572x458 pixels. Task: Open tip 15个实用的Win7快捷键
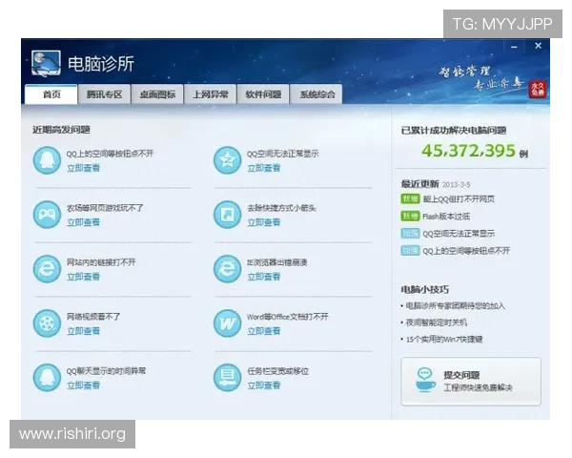coord(444,340)
